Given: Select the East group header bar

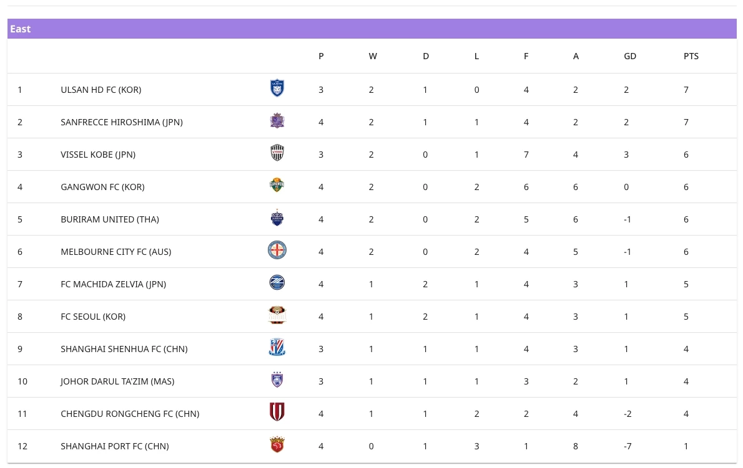Looking at the screenshot, I should click(371, 29).
